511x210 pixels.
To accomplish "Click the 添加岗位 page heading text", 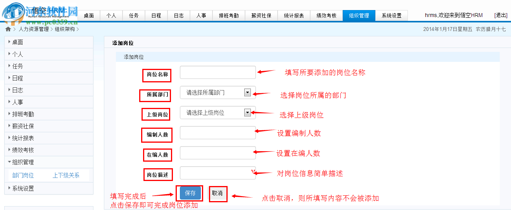I will [x=123, y=43].
